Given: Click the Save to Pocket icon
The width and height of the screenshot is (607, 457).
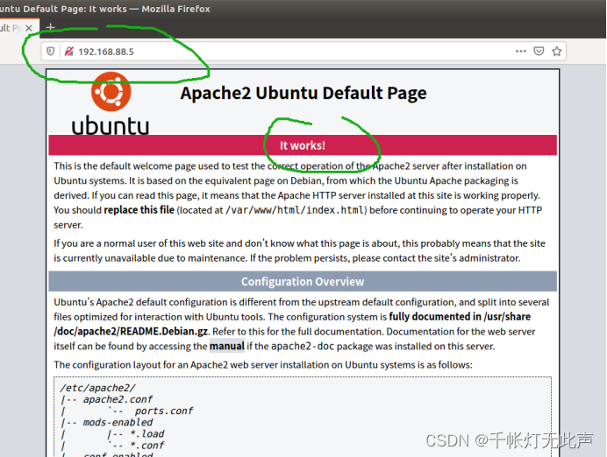Looking at the screenshot, I should pyautogui.click(x=539, y=51).
